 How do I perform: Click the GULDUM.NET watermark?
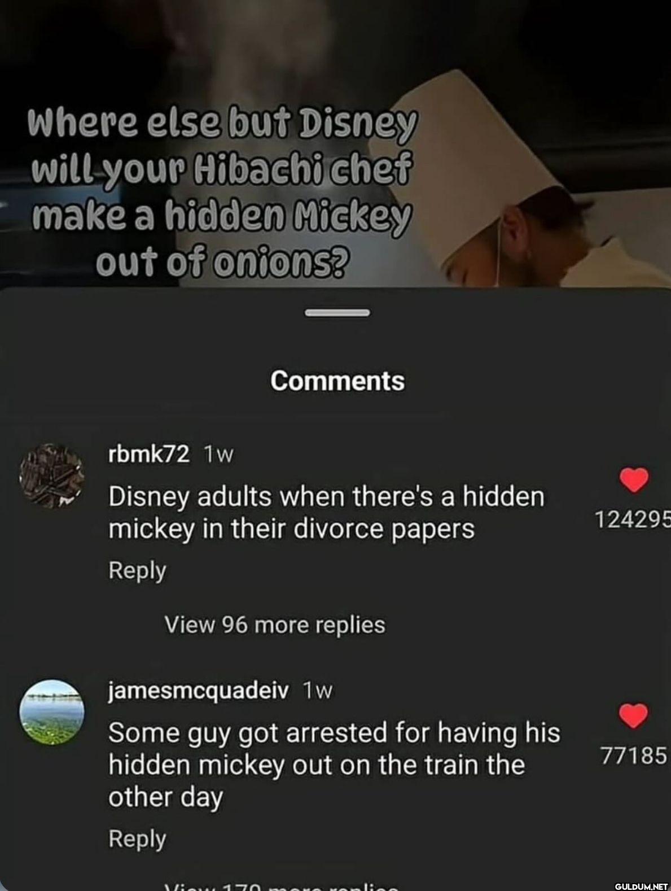641,885
